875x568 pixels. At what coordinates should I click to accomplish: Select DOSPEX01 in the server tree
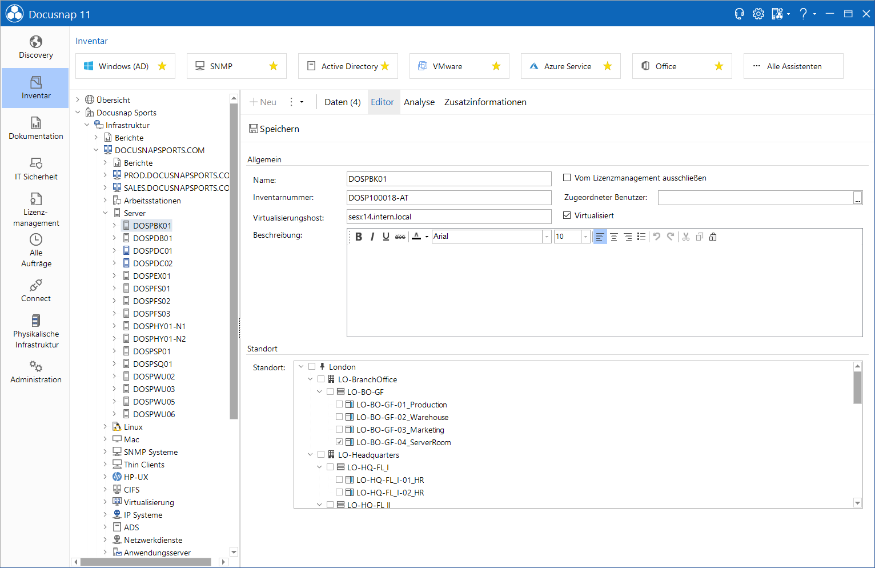click(x=152, y=276)
